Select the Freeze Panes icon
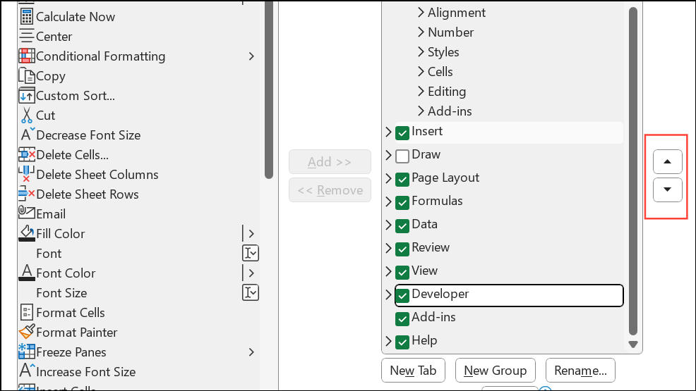Viewport: 696px width, 391px height. (27, 352)
